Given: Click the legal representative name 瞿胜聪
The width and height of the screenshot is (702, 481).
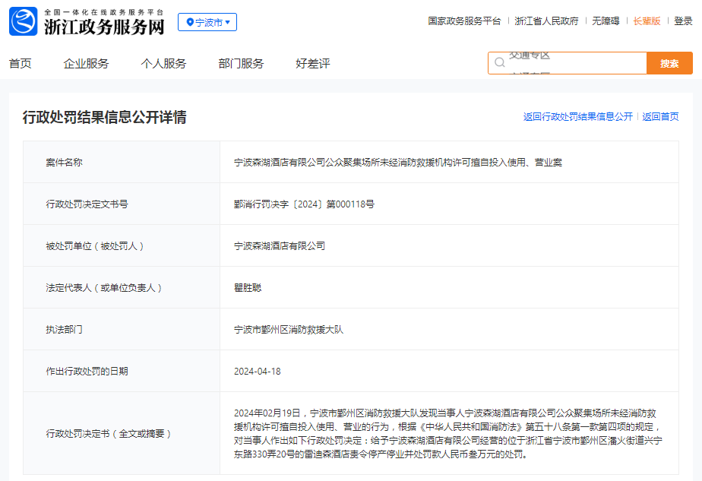Looking at the screenshot, I should click(x=248, y=287).
